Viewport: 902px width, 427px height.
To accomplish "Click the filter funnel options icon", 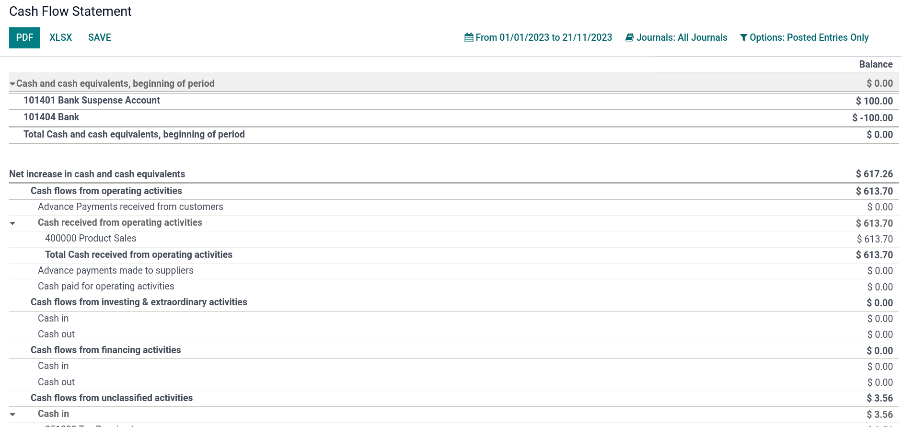I will point(743,38).
